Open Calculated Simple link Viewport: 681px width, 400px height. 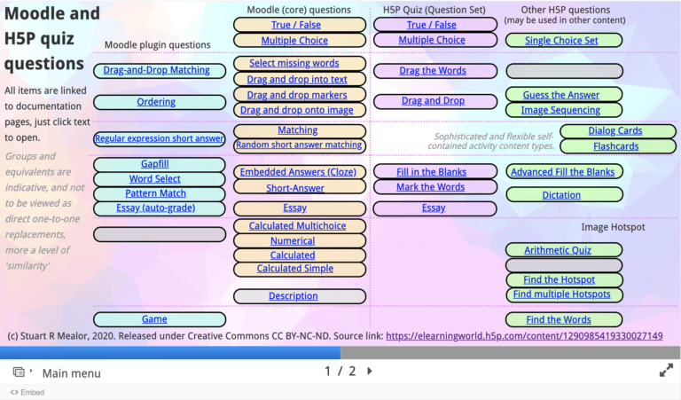[295, 269]
